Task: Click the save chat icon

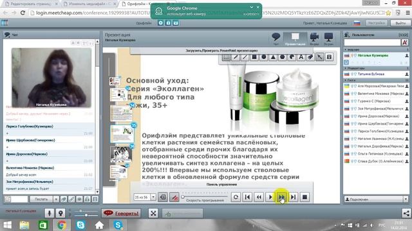Action: (x=95, y=200)
